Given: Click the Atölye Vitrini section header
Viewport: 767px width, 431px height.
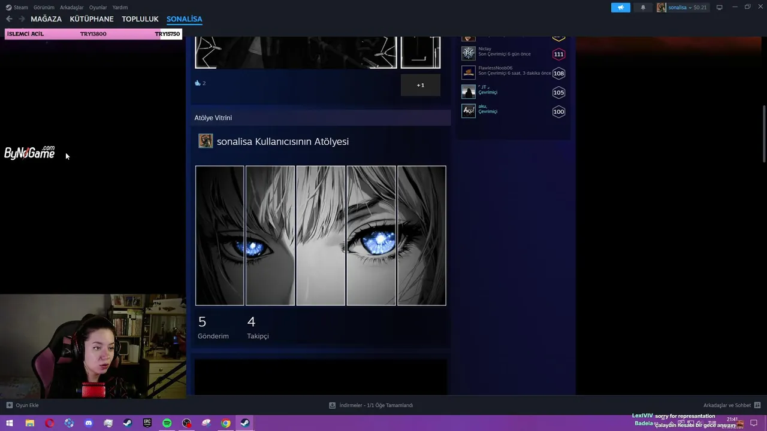Looking at the screenshot, I should point(320,118).
